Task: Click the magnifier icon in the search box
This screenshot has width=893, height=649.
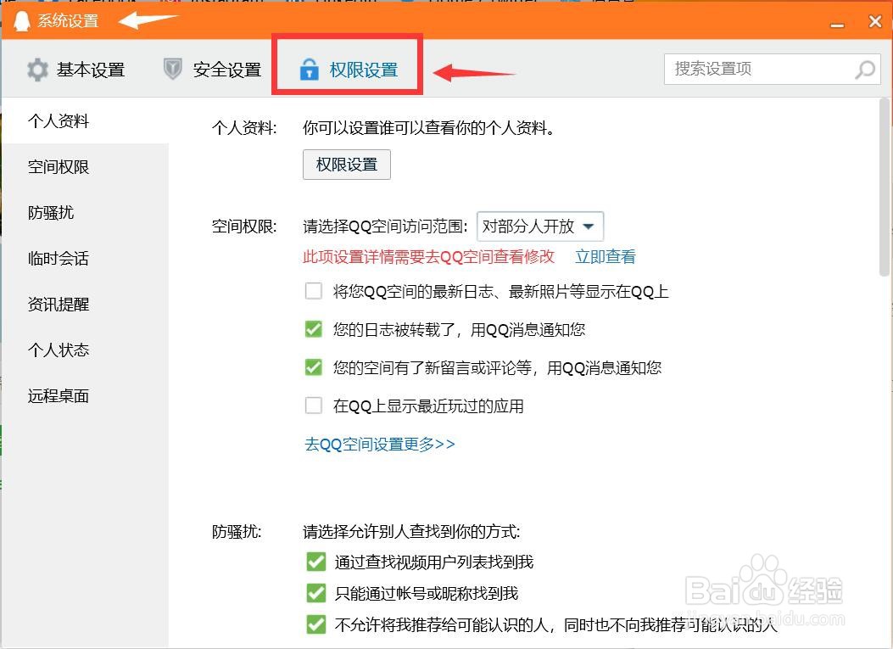Action: [864, 69]
